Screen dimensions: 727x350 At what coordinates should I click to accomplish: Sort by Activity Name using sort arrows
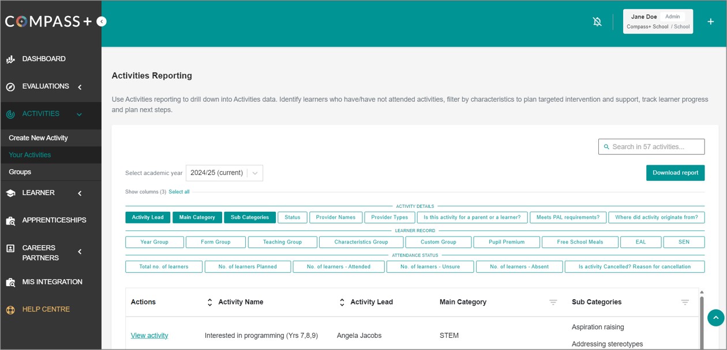pyautogui.click(x=209, y=302)
